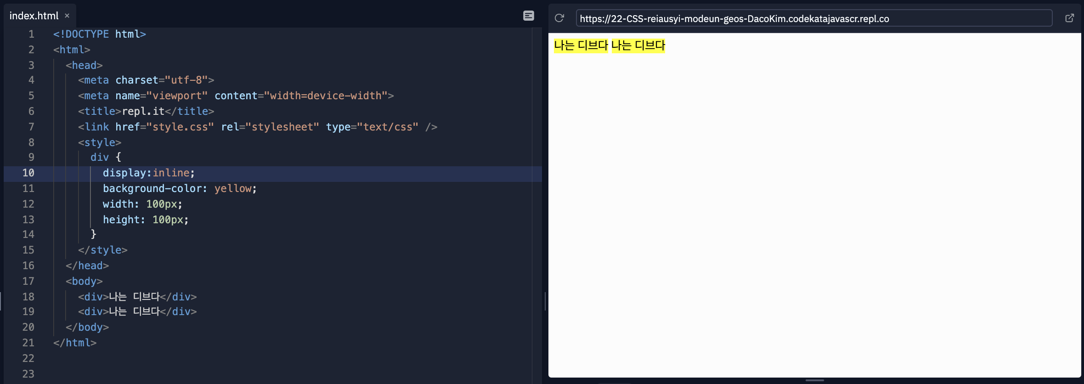Click the div code on line 18

click(137, 297)
